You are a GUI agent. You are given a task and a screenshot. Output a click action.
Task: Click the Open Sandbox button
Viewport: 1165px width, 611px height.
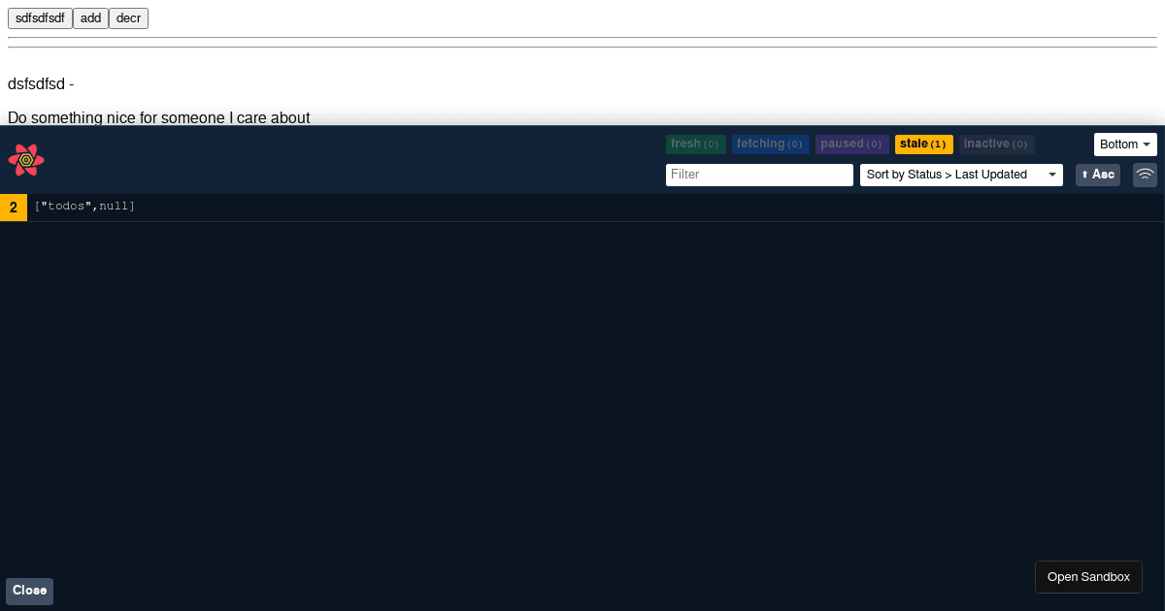tap(1088, 577)
